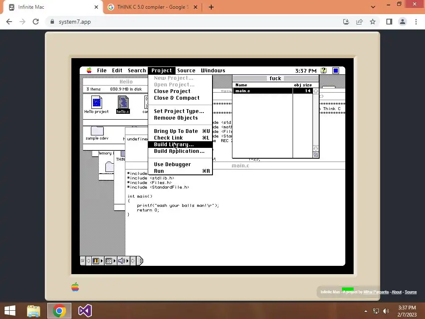
Task: Click the Windows taskbar clock showing 3:37 PM
Action: (x=407, y=311)
